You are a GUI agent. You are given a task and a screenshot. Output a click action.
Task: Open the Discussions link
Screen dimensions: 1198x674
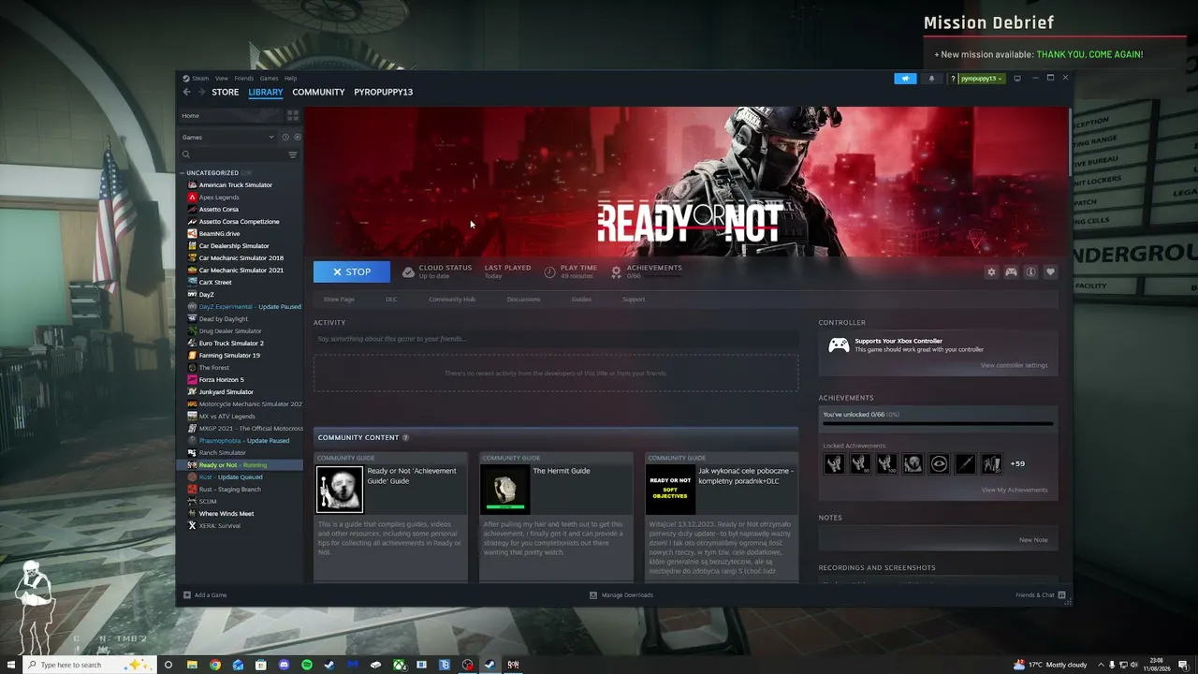[x=523, y=300]
